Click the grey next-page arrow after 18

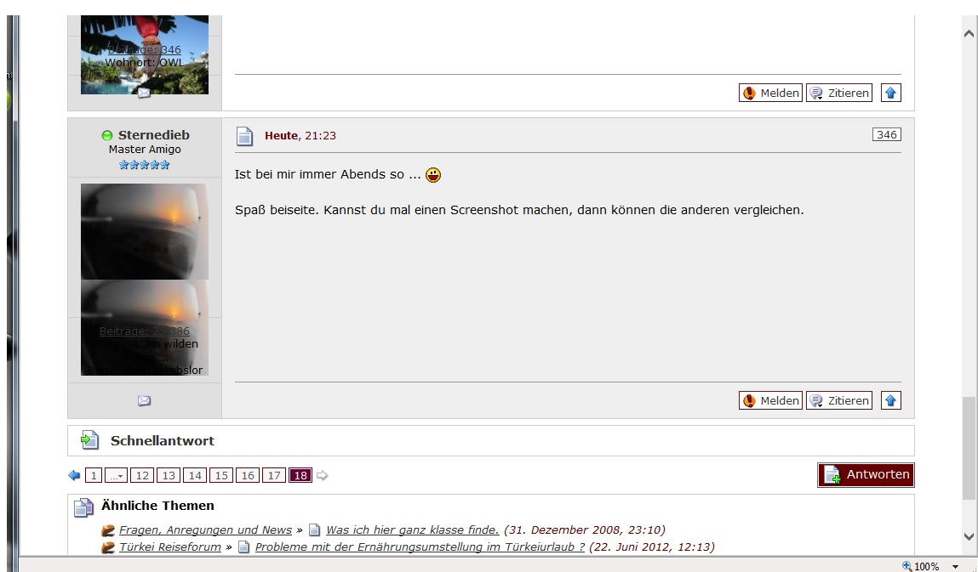pyautogui.click(x=322, y=475)
